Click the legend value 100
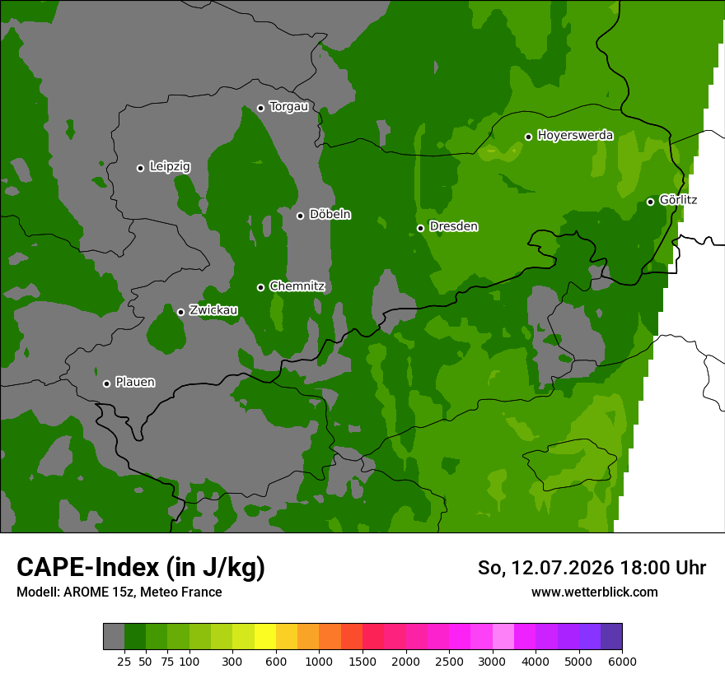Image resolution: width=725 pixels, height=683 pixels. pos(189,662)
